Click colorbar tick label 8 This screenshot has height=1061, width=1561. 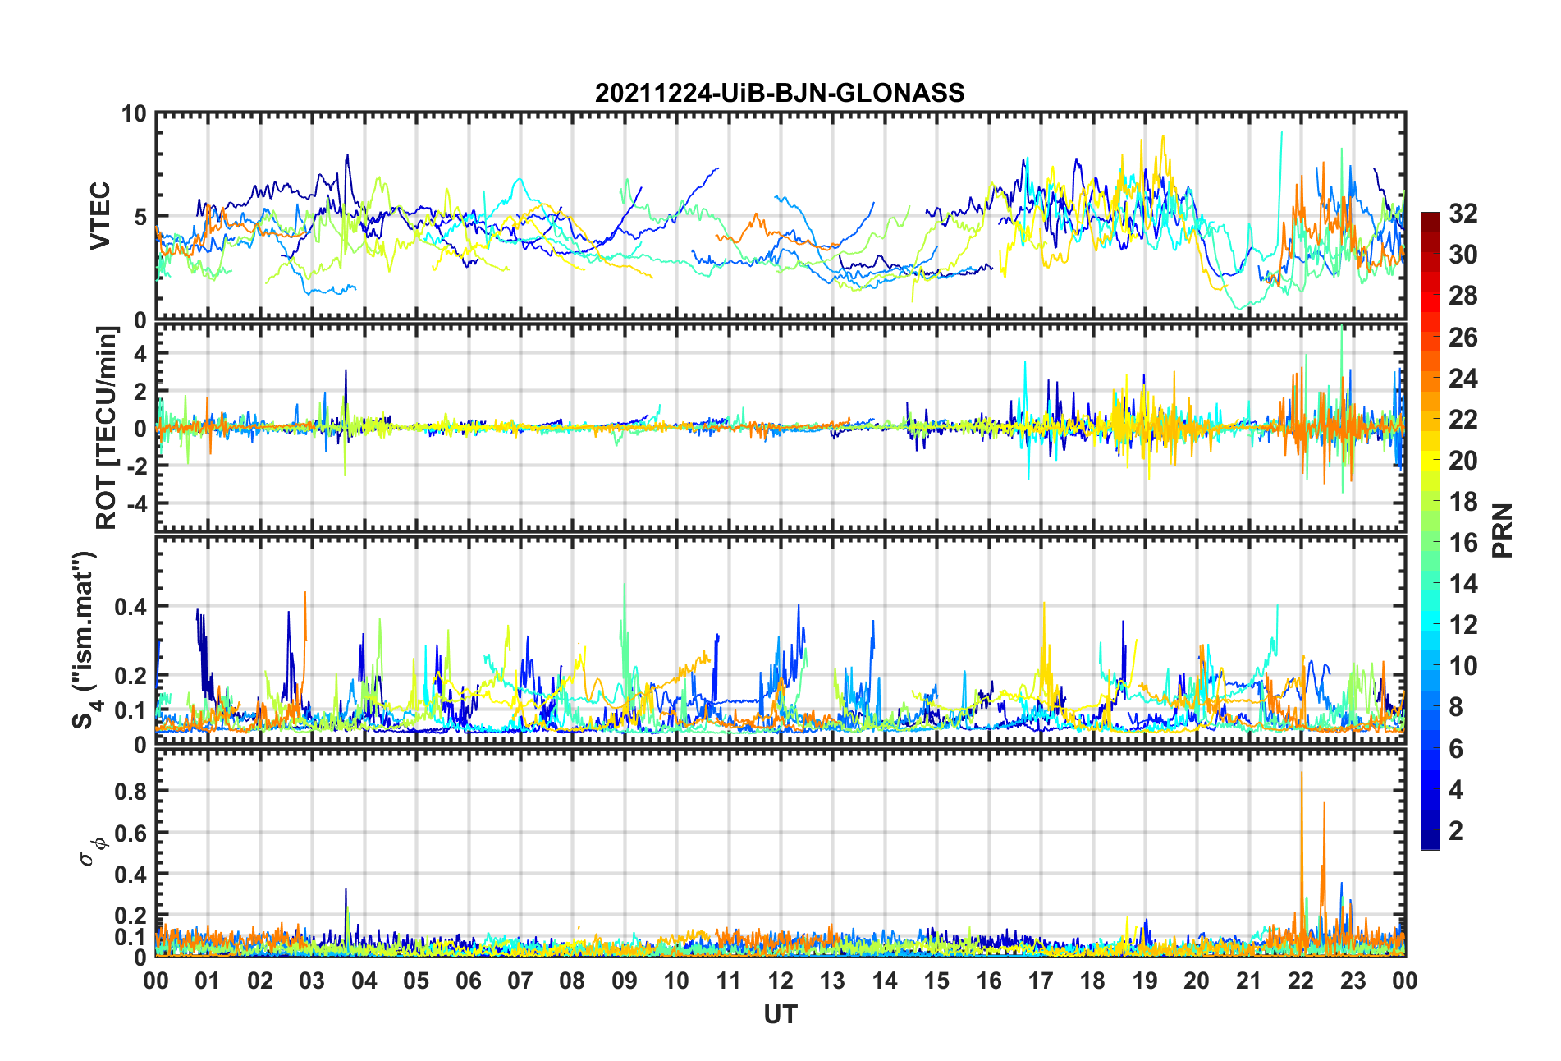pyautogui.click(x=1456, y=707)
